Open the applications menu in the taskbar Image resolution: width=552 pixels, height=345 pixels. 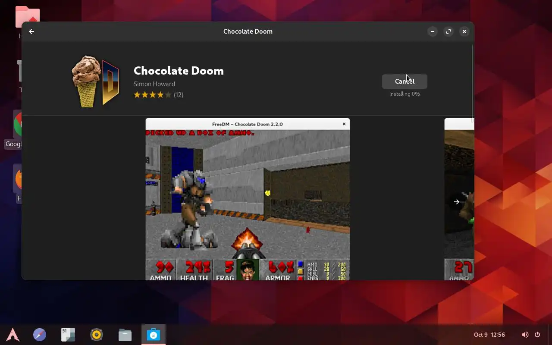point(13,335)
